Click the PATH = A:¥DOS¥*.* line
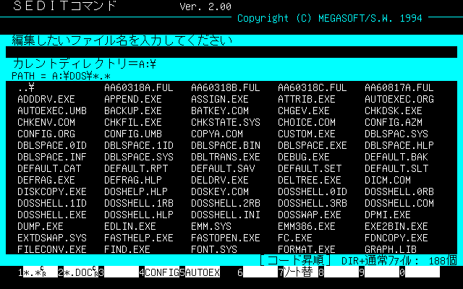 tap(61, 76)
